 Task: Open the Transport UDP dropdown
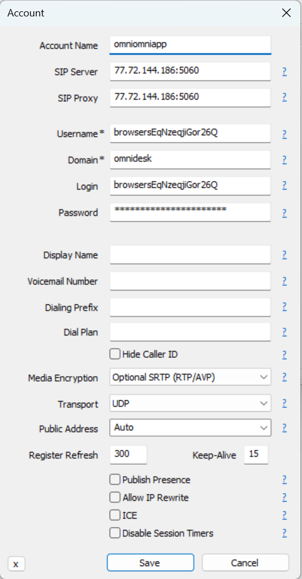(x=190, y=403)
